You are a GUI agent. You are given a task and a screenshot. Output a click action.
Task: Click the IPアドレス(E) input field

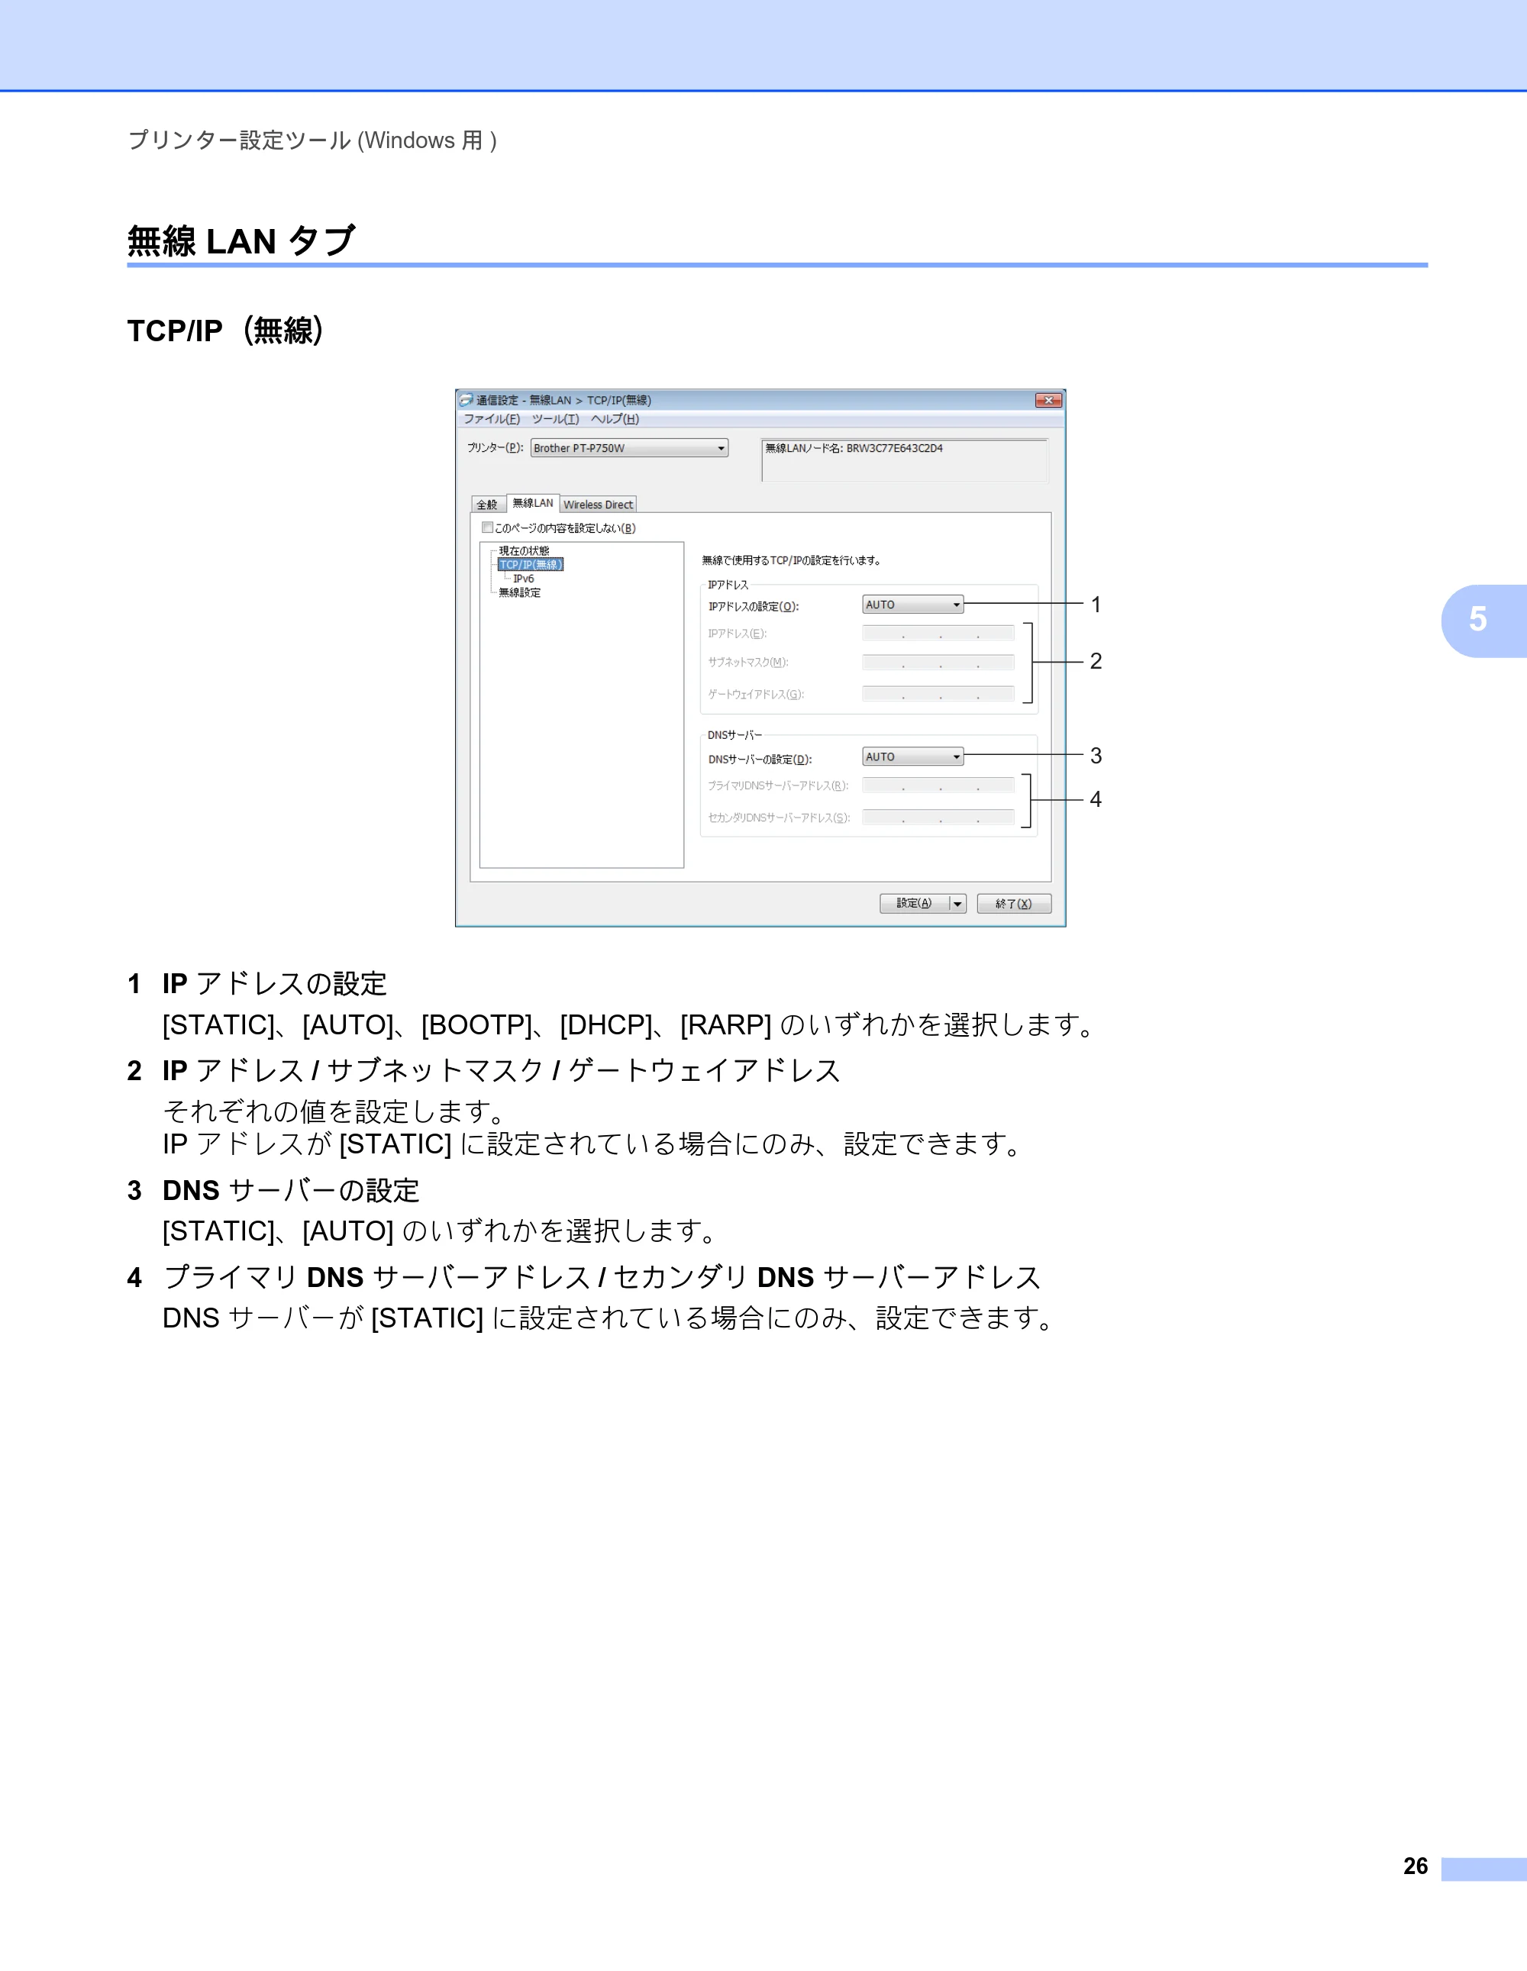pos(938,633)
